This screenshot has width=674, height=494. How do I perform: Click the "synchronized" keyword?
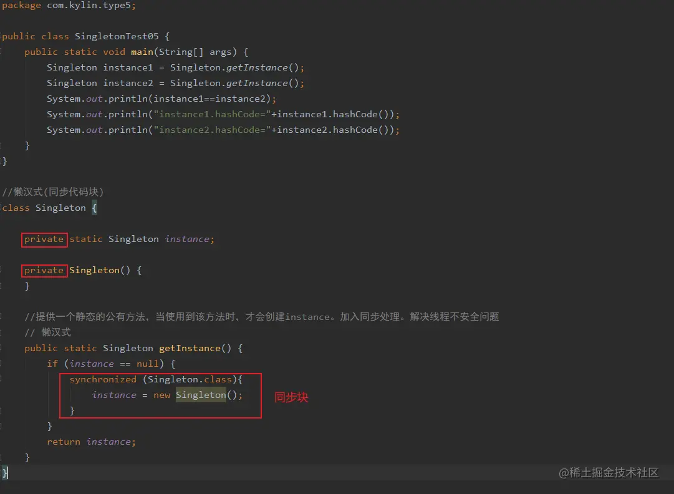click(x=103, y=379)
